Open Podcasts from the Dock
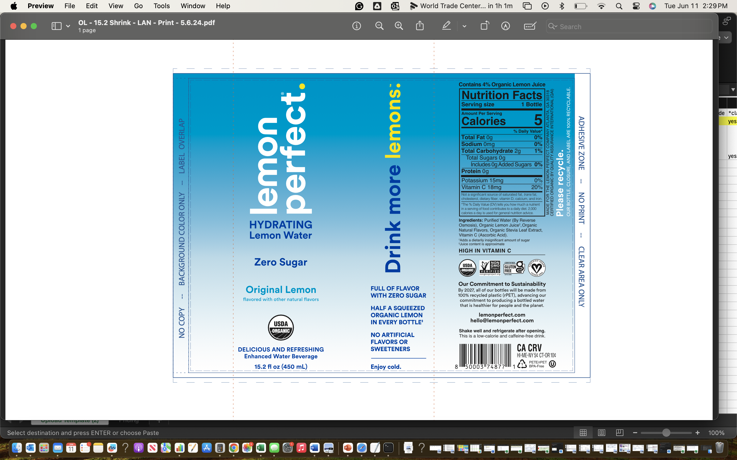This screenshot has width=737, height=460. pos(138,448)
